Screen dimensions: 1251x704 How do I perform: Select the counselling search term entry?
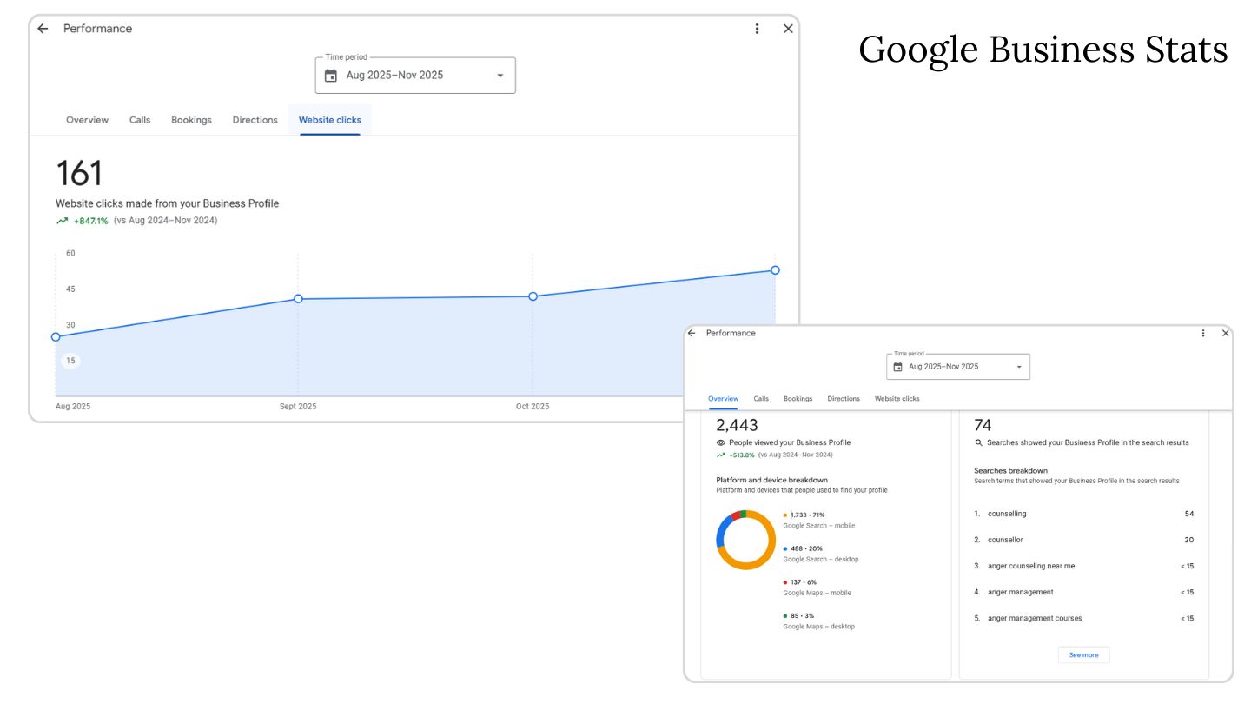1008,514
